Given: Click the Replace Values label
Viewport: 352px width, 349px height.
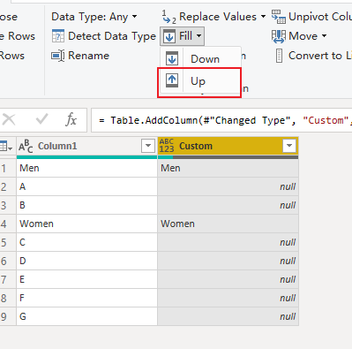Looking at the screenshot, I should 218,17.
